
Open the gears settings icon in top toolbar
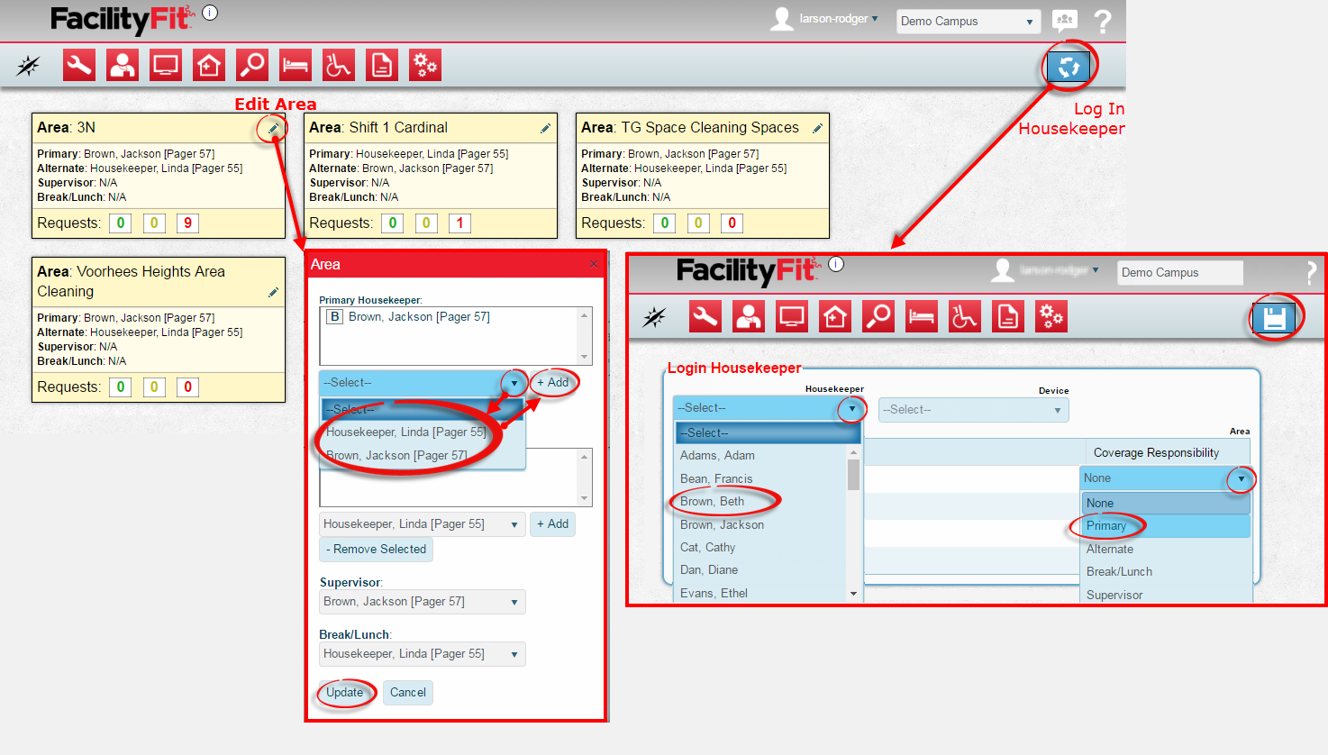click(x=425, y=65)
